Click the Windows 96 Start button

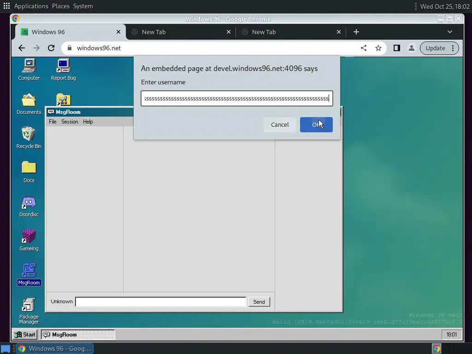coord(25,335)
